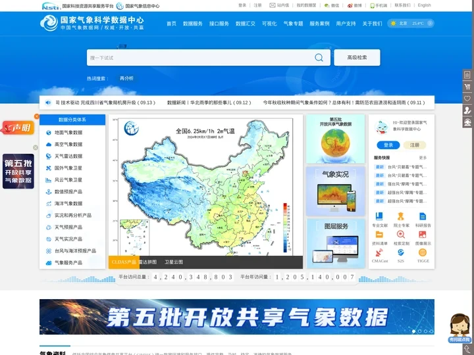The image size is (474, 355).
Task: Select 风云气象卫星 category
Action: tap(68, 180)
